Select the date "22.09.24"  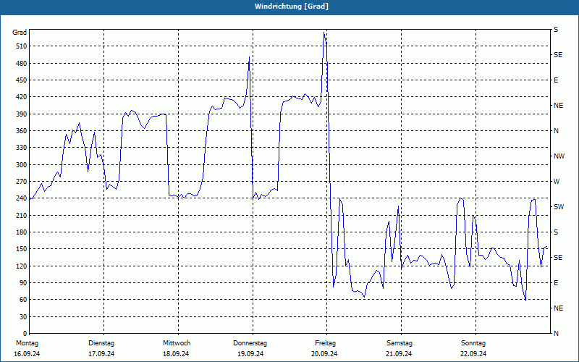(x=473, y=354)
